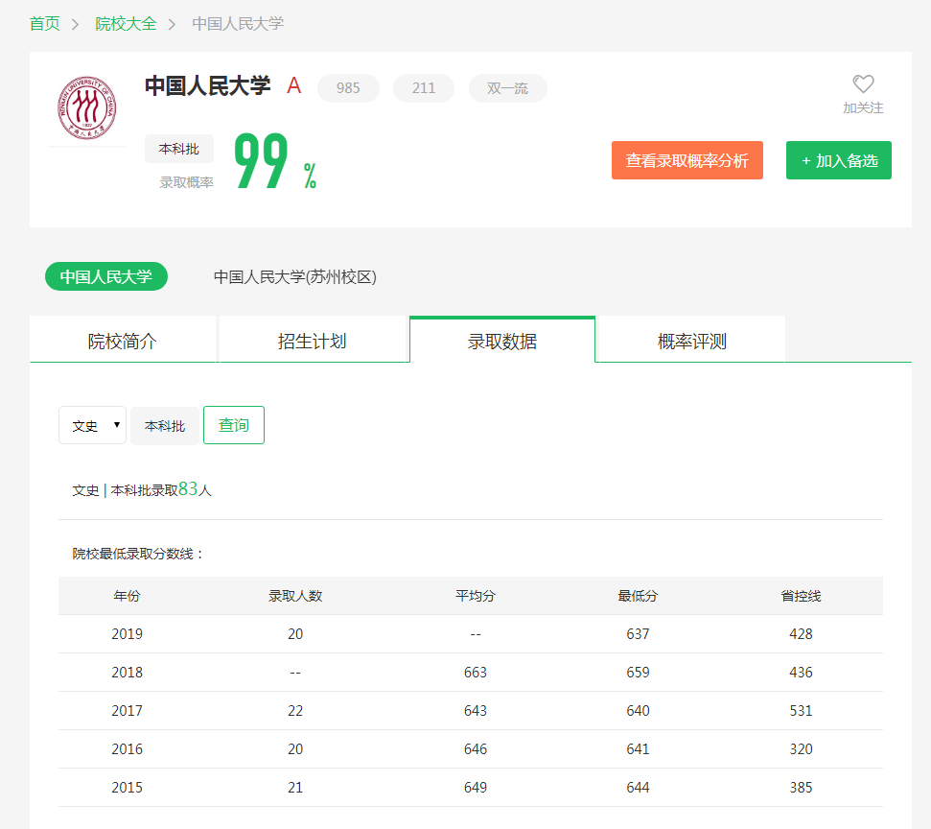Open the 招生计划 tab
Image resolution: width=931 pixels, height=829 pixels.
[313, 339]
